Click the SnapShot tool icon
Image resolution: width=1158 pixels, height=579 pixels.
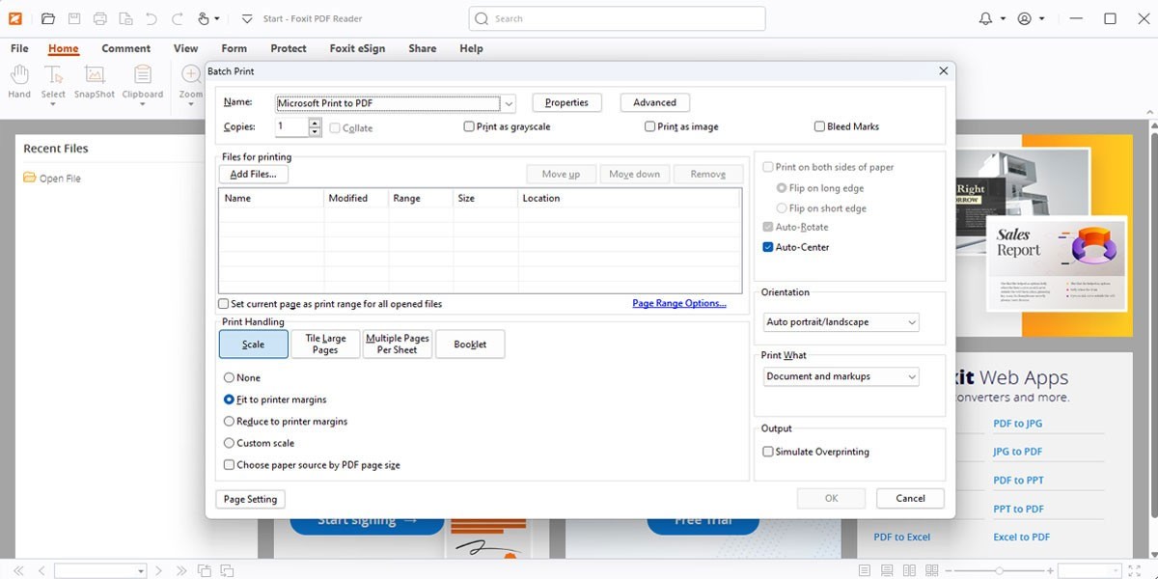pos(95,76)
